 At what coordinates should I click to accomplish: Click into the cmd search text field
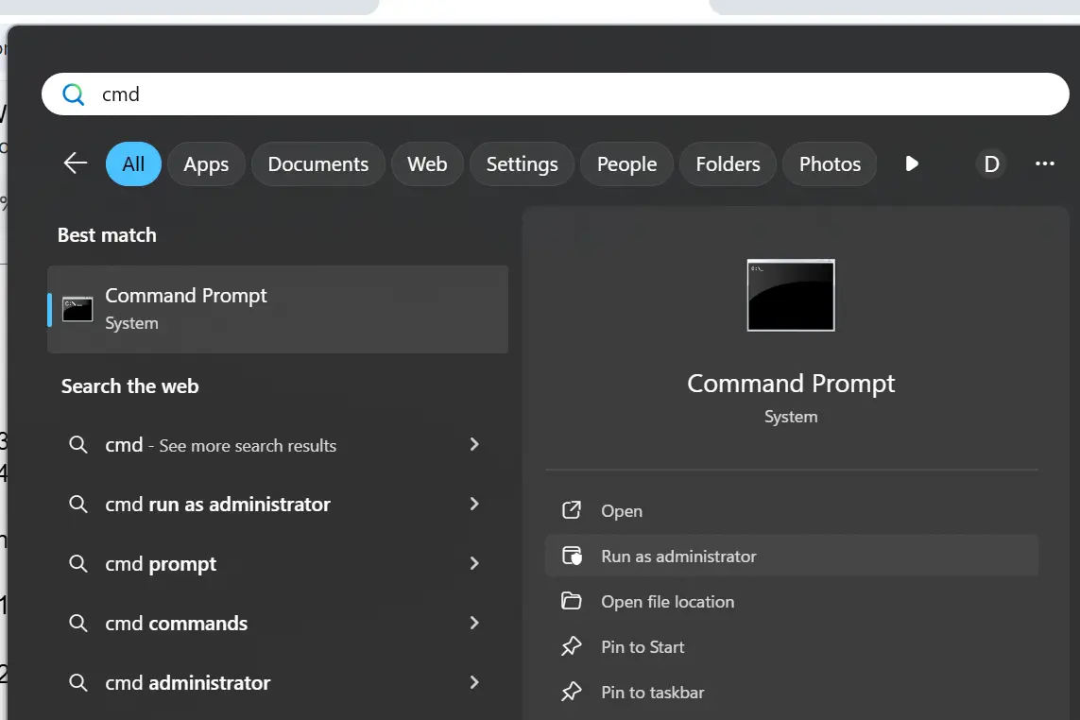click(x=567, y=94)
